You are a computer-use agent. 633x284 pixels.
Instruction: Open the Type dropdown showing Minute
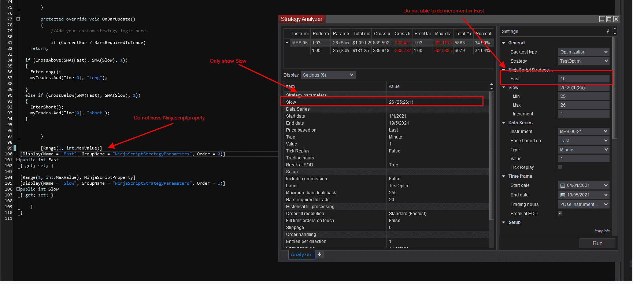[583, 150]
